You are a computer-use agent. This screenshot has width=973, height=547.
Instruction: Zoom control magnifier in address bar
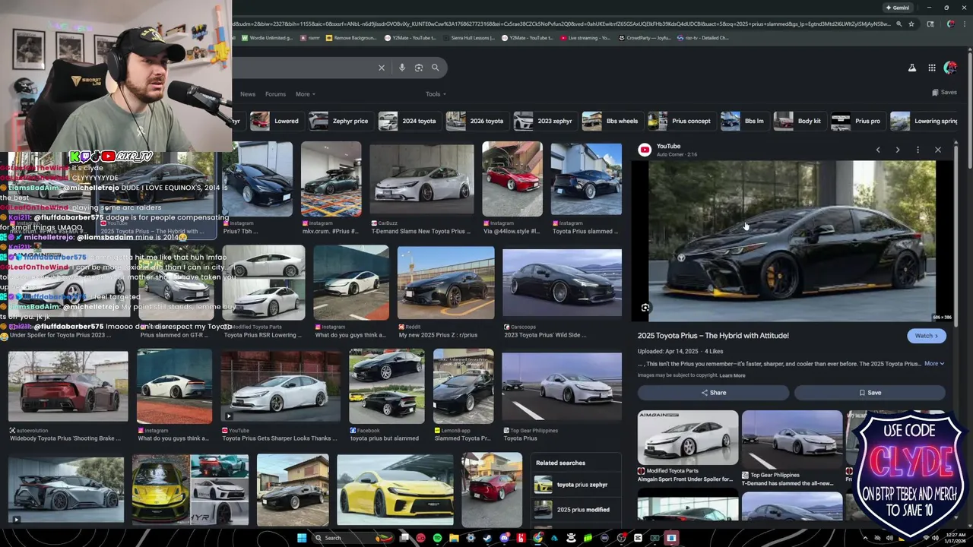[x=899, y=24]
